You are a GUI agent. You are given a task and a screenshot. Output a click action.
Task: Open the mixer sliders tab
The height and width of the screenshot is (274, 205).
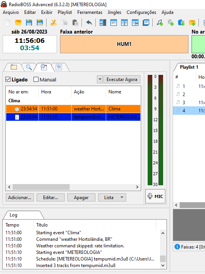[x=59, y=67]
